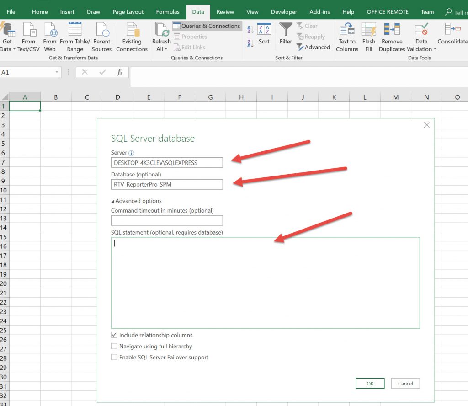Open the Refresh All dropdown
468x406 pixels.
pyautogui.click(x=161, y=49)
